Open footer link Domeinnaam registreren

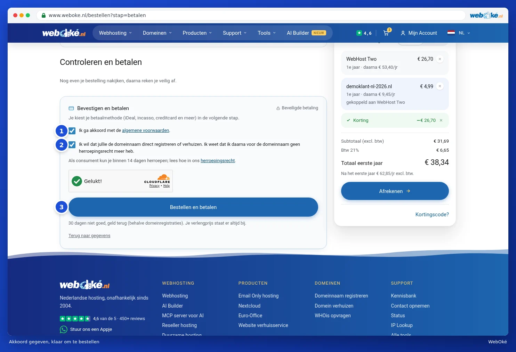click(x=341, y=296)
